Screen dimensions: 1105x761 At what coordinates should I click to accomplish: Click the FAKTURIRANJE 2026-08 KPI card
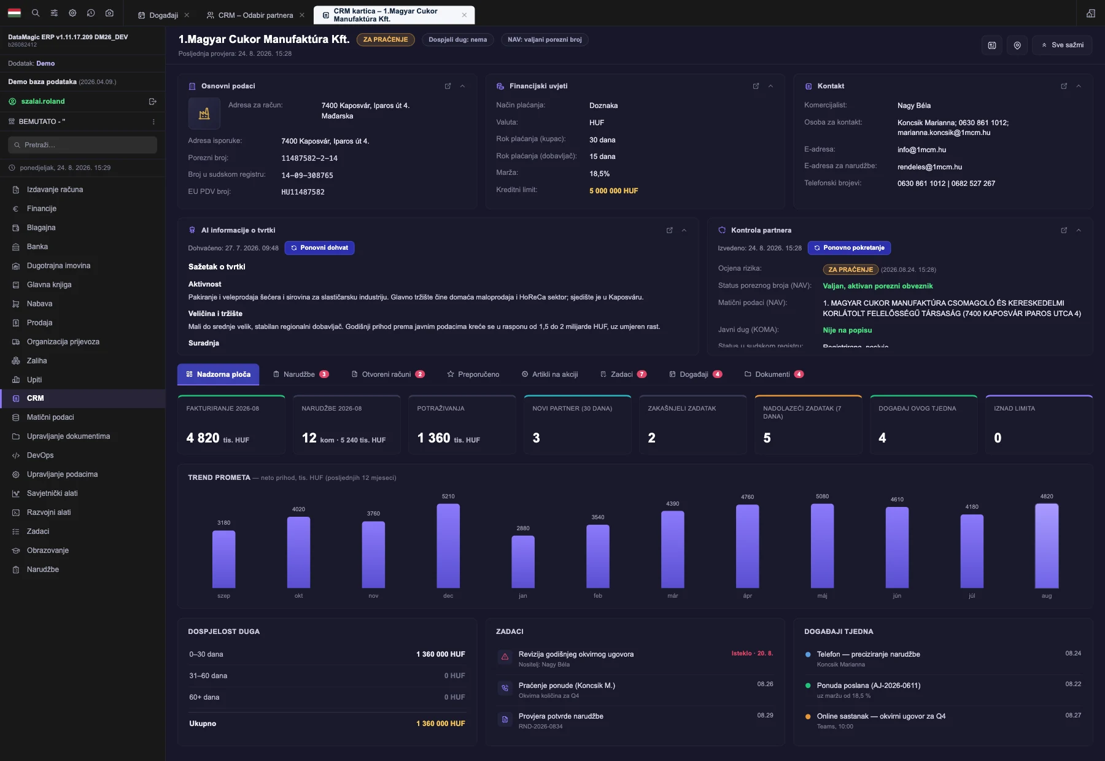point(231,425)
